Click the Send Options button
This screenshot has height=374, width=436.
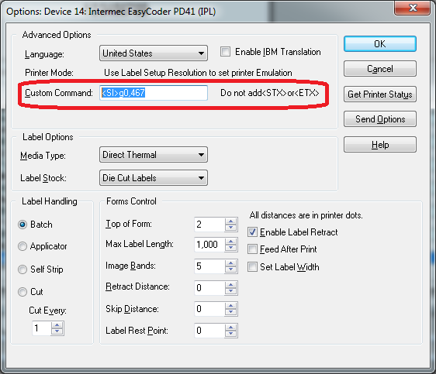point(380,119)
